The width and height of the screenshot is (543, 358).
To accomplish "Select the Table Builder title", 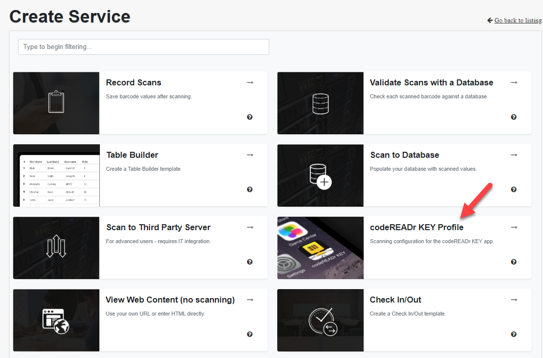I will [132, 155].
